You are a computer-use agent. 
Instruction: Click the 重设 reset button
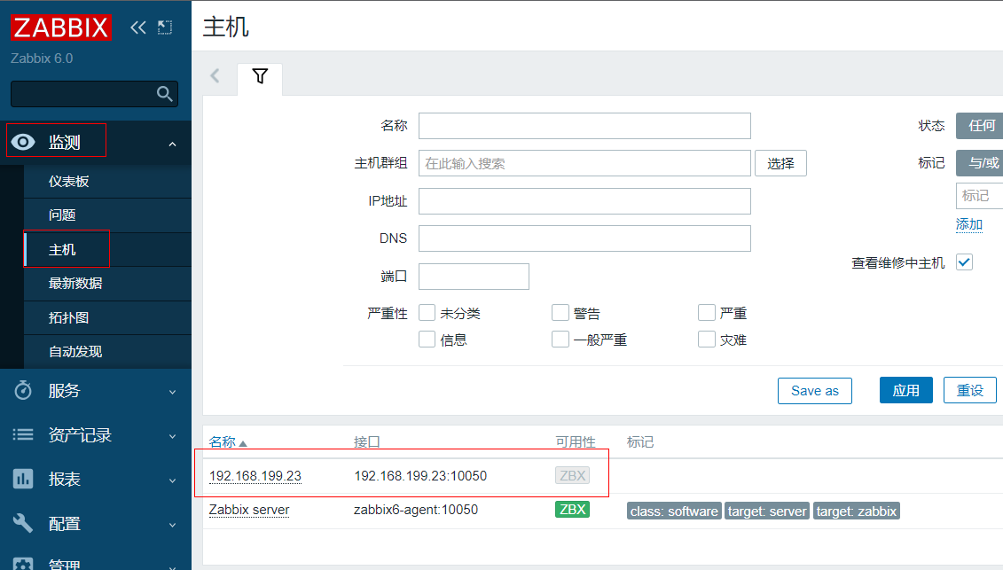pyautogui.click(x=969, y=390)
